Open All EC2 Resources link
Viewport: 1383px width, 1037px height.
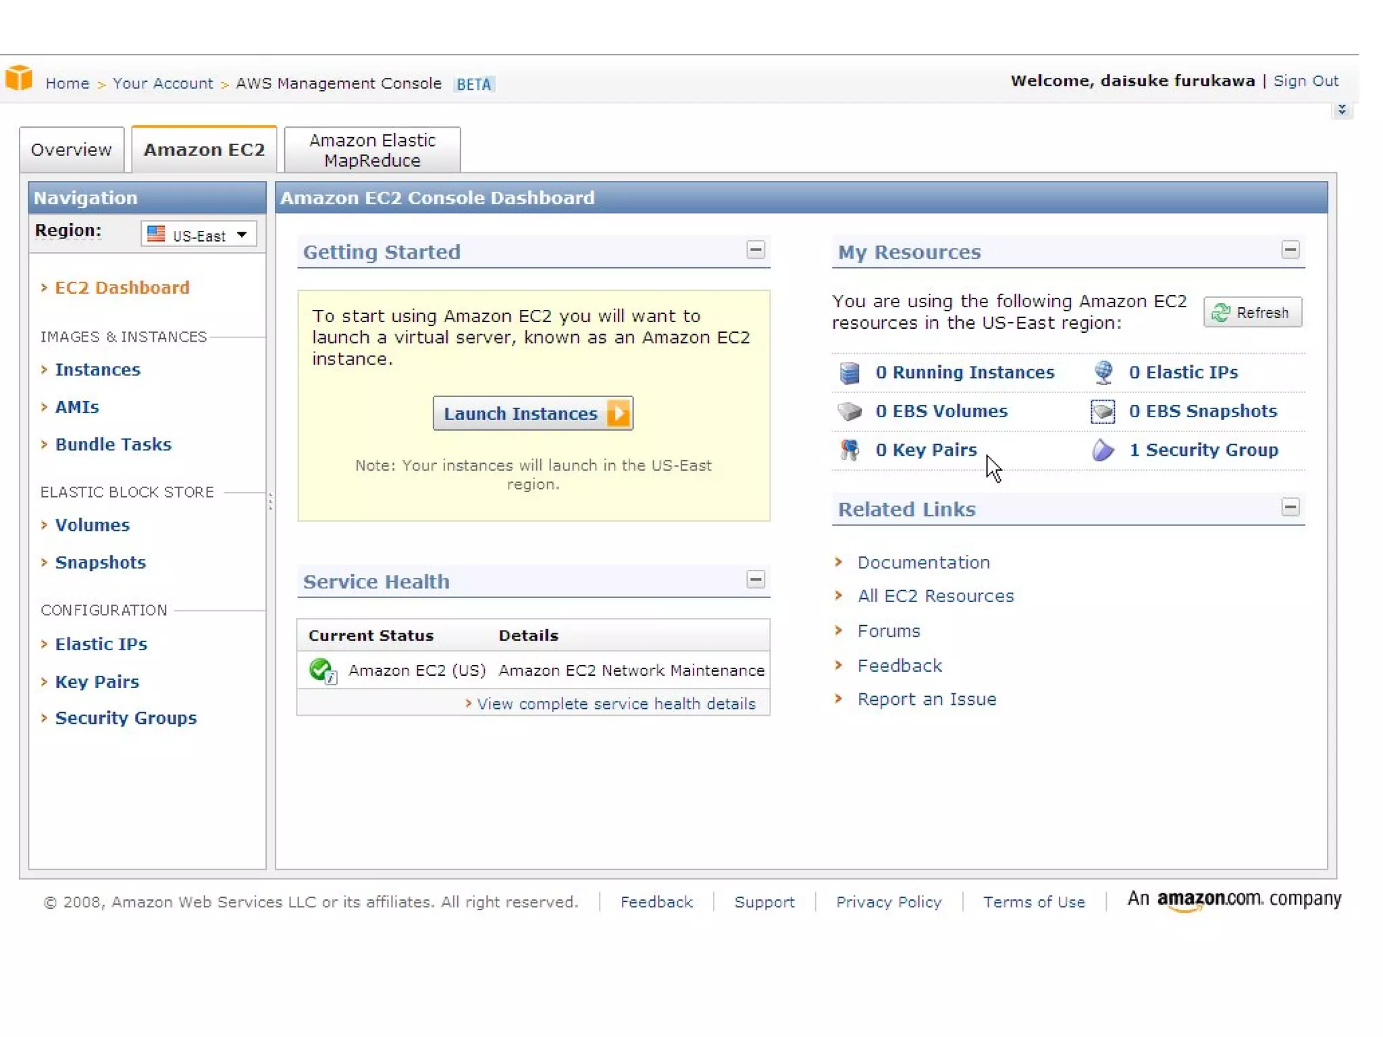point(935,596)
